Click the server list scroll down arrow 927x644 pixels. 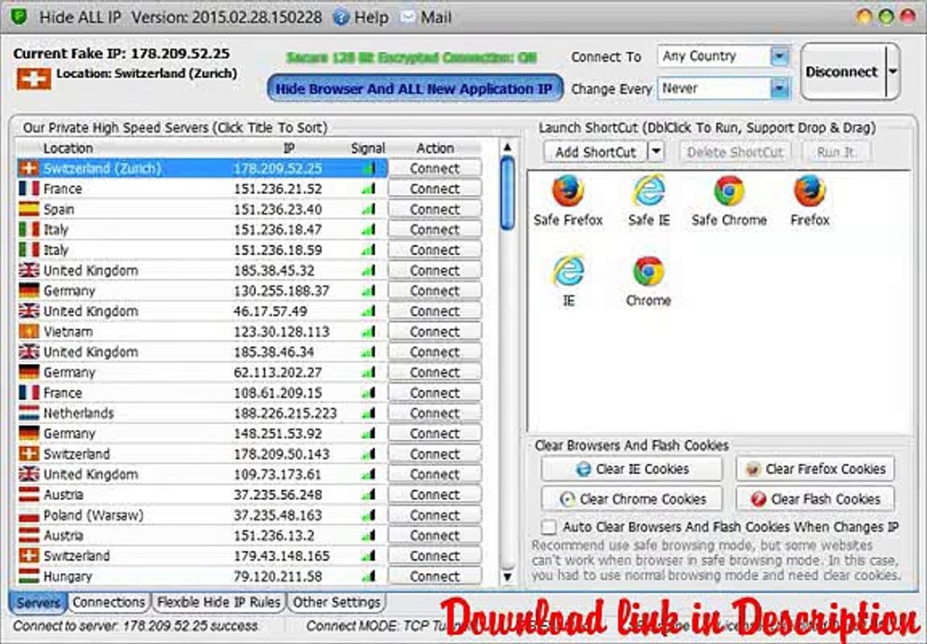pos(507,577)
